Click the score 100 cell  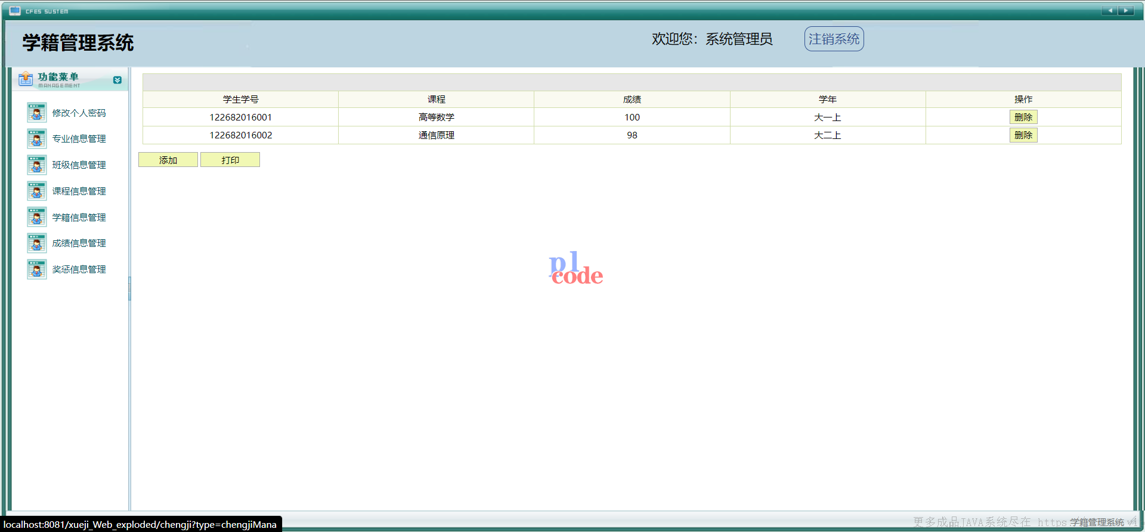[x=632, y=117]
